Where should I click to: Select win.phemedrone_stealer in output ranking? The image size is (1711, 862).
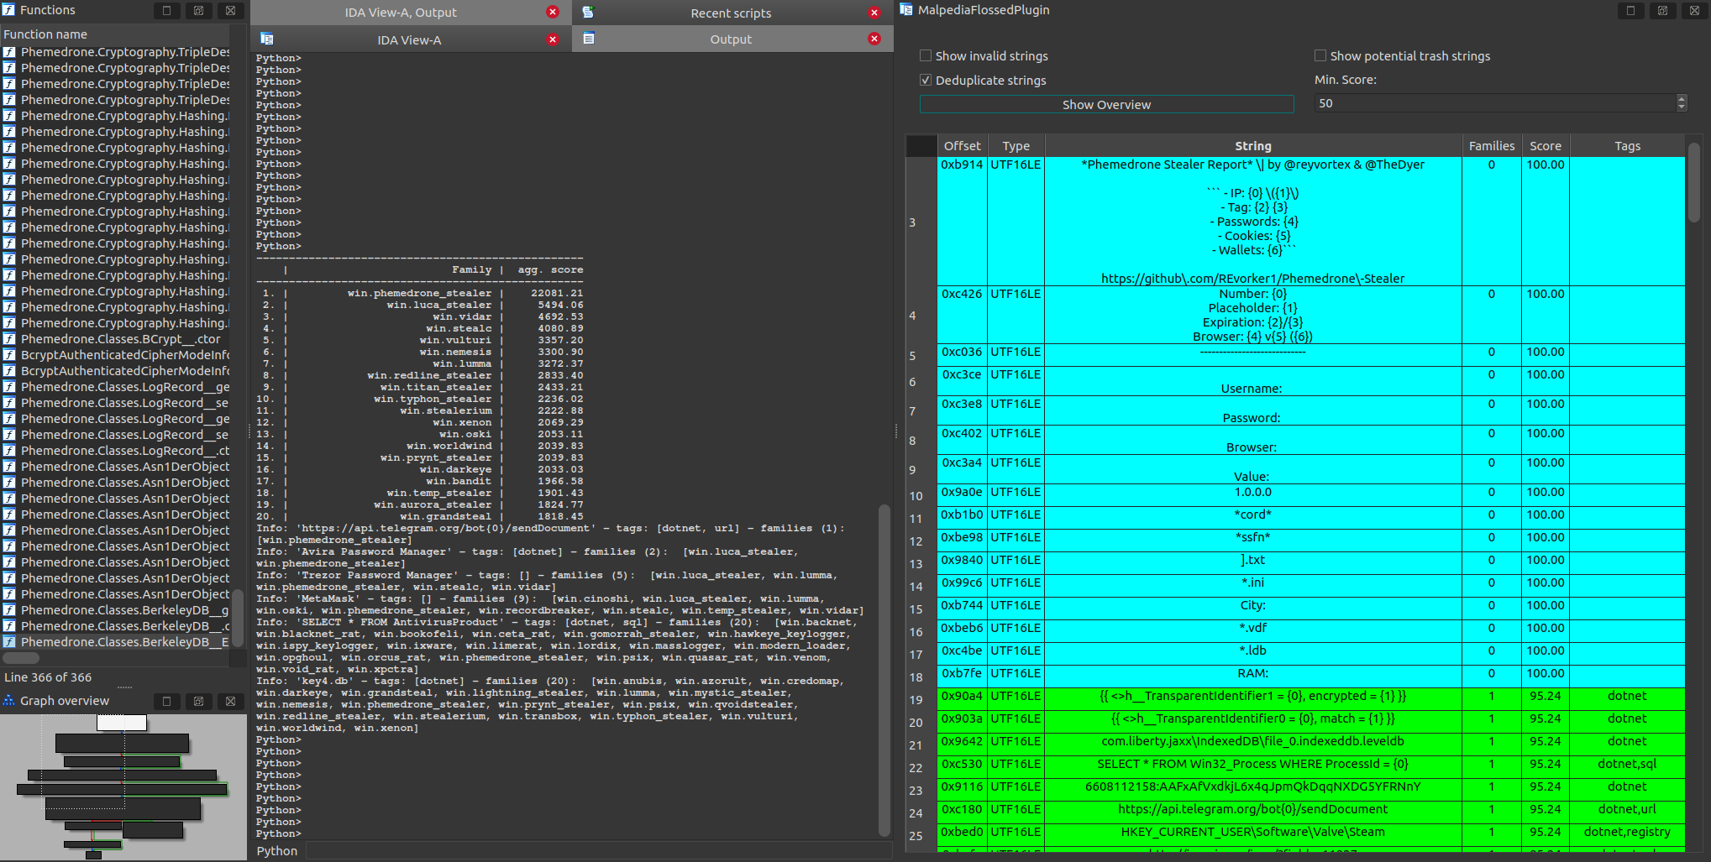(419, 293)
